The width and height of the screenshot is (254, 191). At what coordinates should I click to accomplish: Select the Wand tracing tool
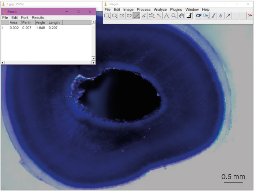click(x=159, y=16)
